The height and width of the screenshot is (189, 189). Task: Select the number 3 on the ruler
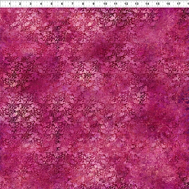pos(31,4)
